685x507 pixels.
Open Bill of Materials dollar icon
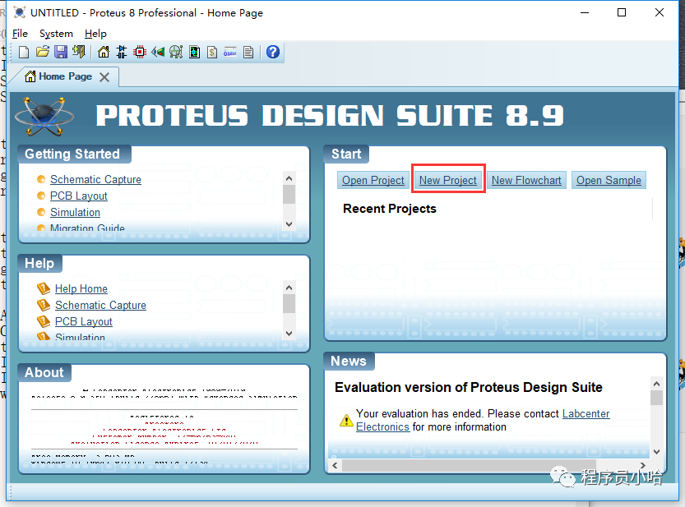(212, 53)
